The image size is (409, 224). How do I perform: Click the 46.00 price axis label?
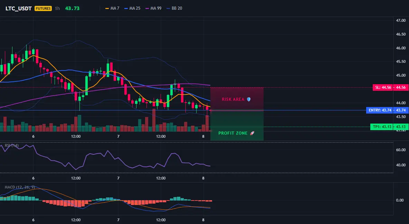401,48
